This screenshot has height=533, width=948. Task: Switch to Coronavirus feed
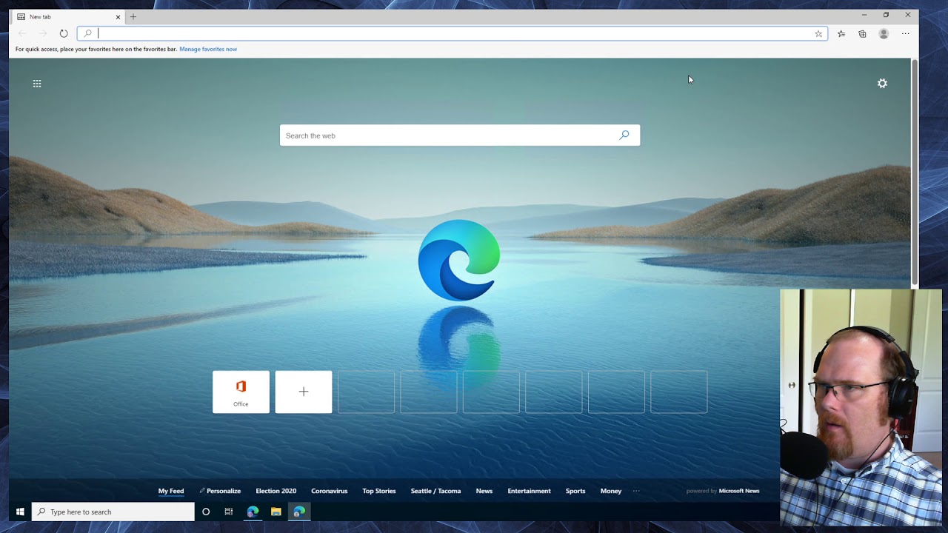coord(330,491)
